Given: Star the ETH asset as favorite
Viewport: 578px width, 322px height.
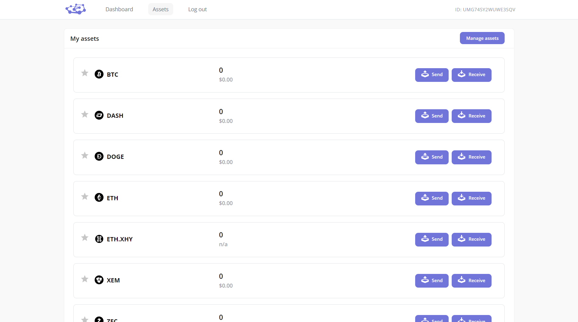Looking at the screenshot, I should click(85, 197).
